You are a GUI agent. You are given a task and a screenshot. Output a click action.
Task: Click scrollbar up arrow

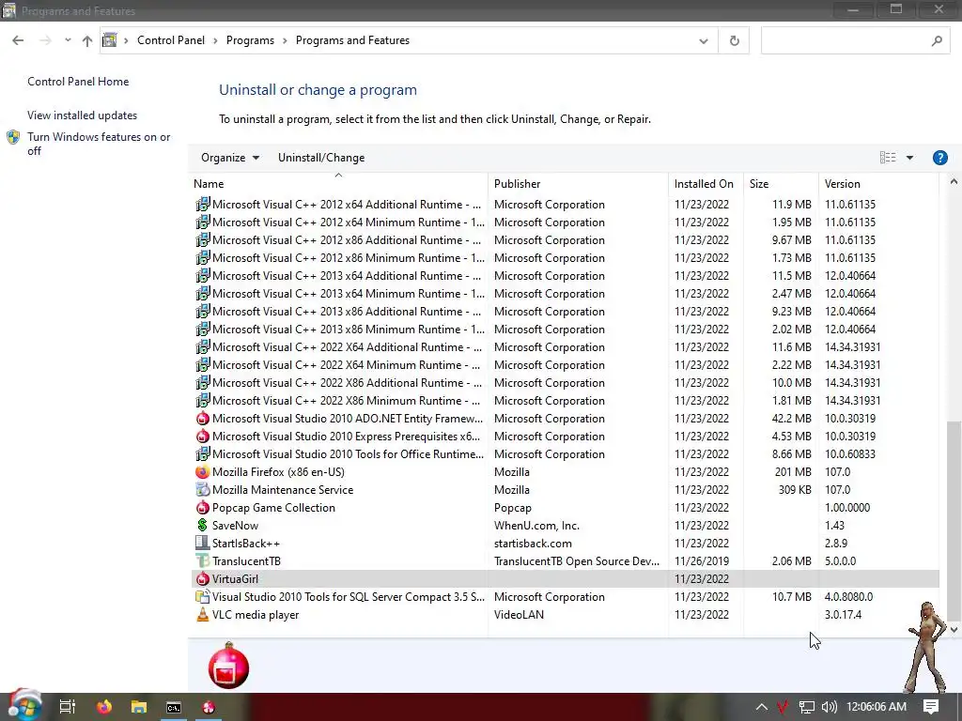pos(954,182)
